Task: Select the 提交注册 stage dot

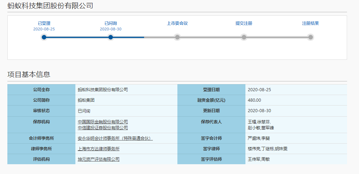Action: [244, 37]
